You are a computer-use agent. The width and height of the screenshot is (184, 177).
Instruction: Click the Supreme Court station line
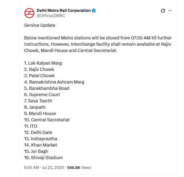pyautogui.click(x=42, y=95)
